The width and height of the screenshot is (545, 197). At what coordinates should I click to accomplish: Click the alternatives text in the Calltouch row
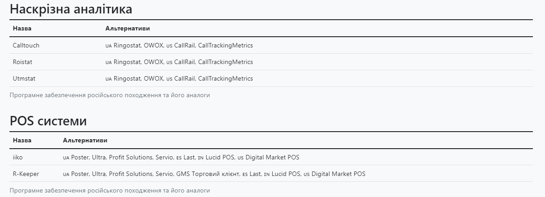pyautogui.click(x=179, y=45)
